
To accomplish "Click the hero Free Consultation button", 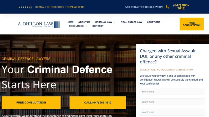I will click(x=31, y=103).
